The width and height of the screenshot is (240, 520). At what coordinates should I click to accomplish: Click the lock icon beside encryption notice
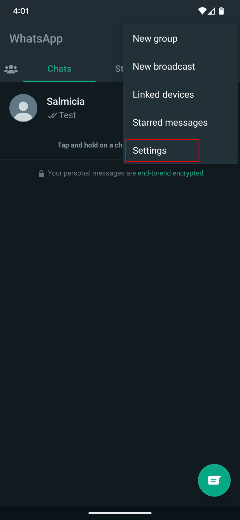pyautogui.click(x=41, y=174)
